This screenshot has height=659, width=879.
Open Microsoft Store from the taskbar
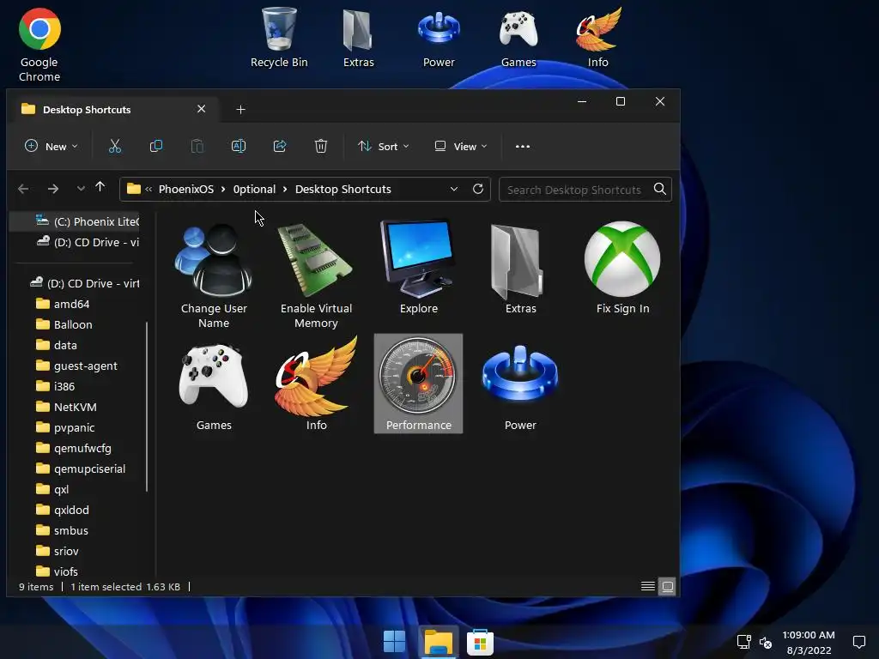[x=480, y=642]
